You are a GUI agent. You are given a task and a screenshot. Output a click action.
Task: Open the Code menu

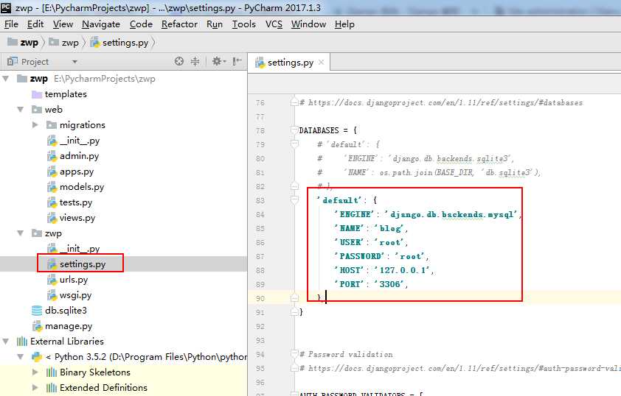pyautogui.click(x=141, y=24)
